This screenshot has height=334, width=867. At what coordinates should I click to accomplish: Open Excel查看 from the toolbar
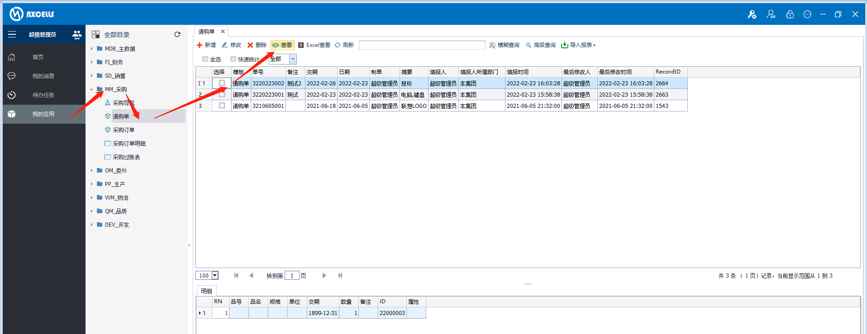click(x=314, y=45)
